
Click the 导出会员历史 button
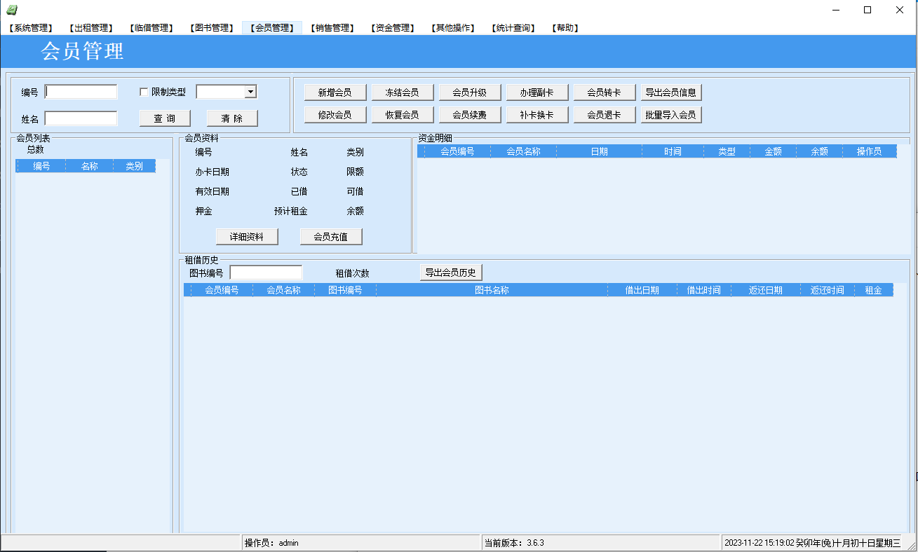click(451, 273)
